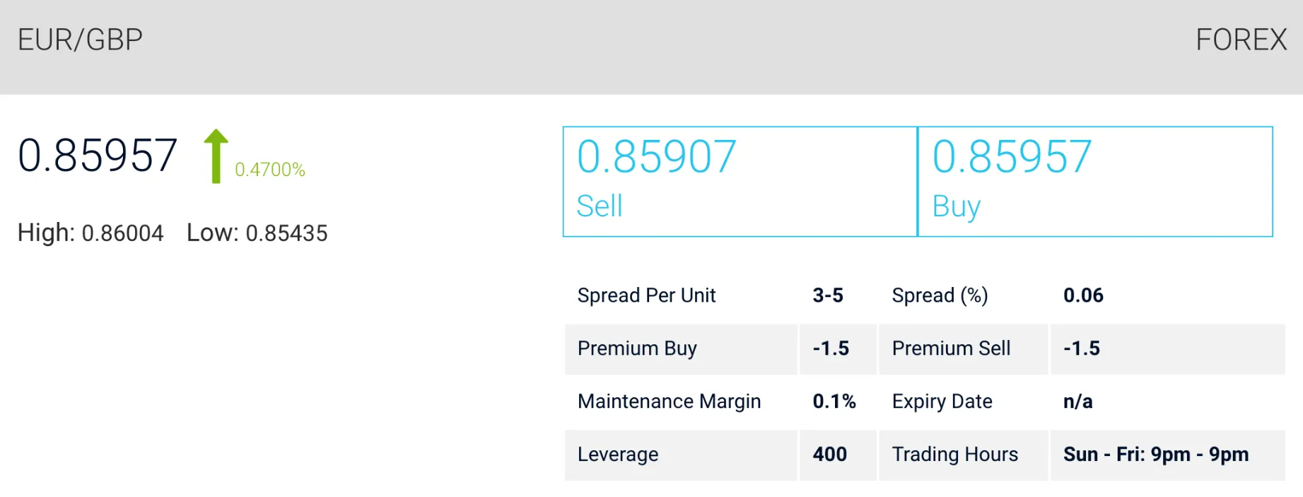This screenshot has width=1303, height=497.
Task: Select the Spread Per Unit row label
Action: coord(646,295)
